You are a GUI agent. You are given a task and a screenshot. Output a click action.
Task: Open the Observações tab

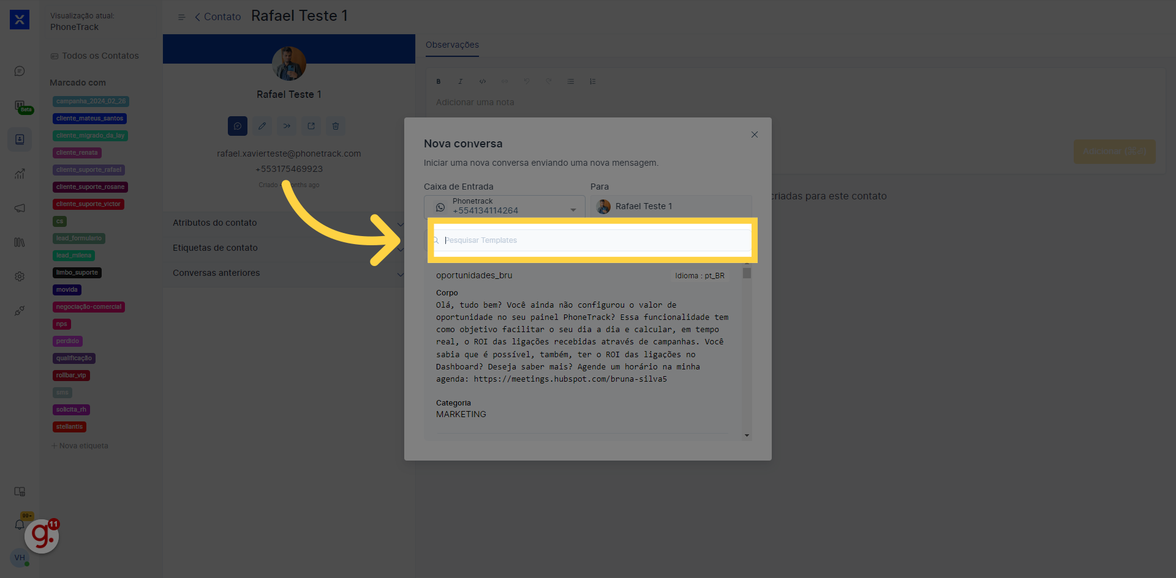tap(452, 45)
